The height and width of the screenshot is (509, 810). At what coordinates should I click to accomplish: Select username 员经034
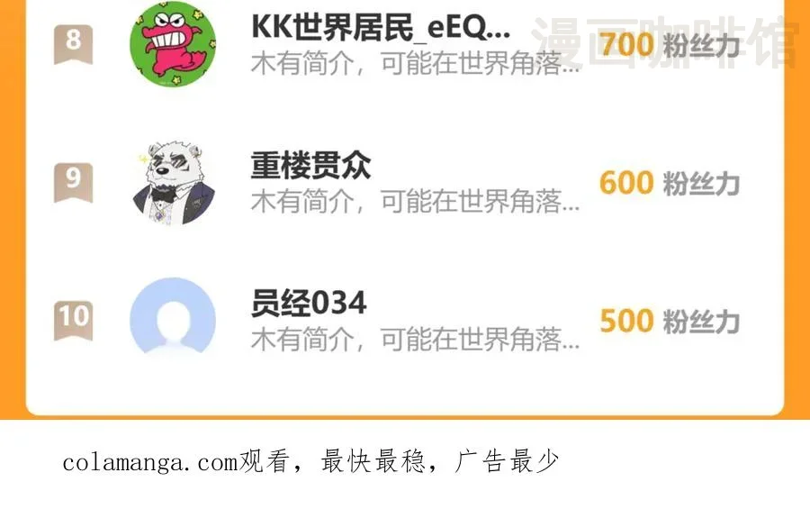coord(309,303)
